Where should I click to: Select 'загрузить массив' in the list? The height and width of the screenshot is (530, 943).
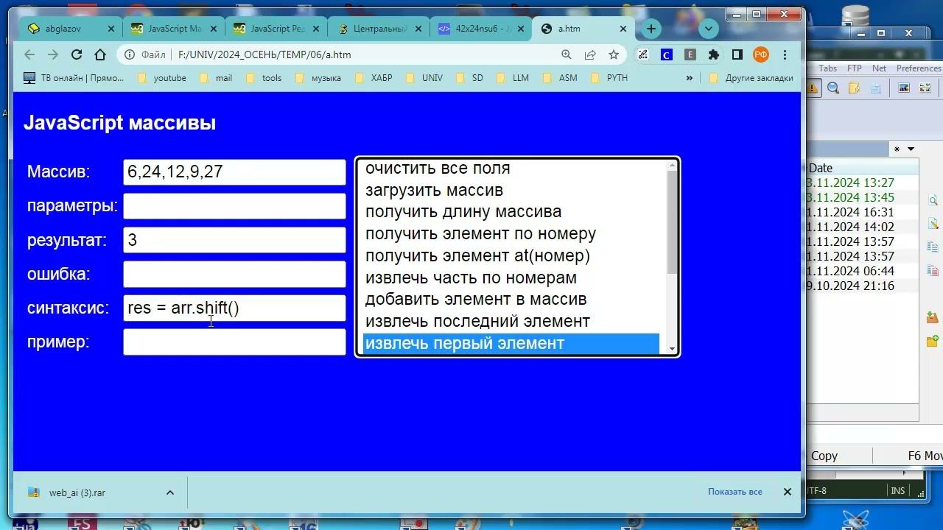click(511, 190)
